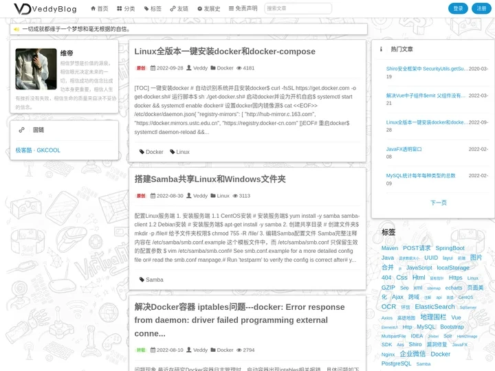This screenshot has width=495, height=371.
Task: Select the localStorage tag in tag cloud
Action: click(x=453, y=267)
